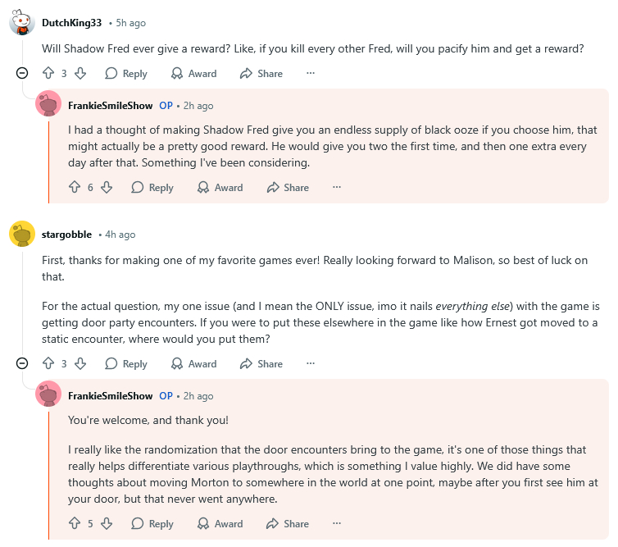Upvote the black ooze reply

click(x=74, y=188)
